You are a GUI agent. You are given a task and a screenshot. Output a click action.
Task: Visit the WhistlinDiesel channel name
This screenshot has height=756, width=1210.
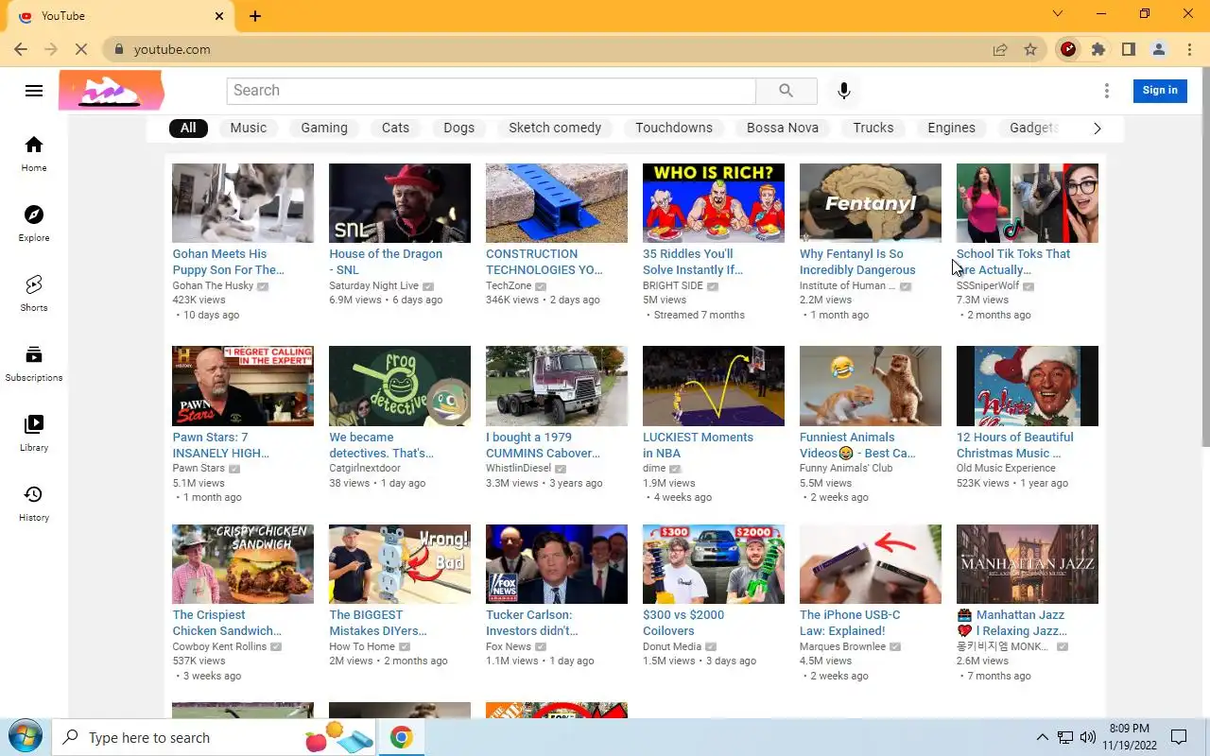click(518, 469)
